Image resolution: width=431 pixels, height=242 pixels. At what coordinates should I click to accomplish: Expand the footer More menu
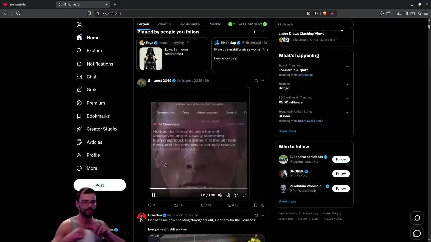tap(317, 219)
